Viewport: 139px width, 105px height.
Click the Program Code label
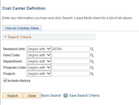15,68
